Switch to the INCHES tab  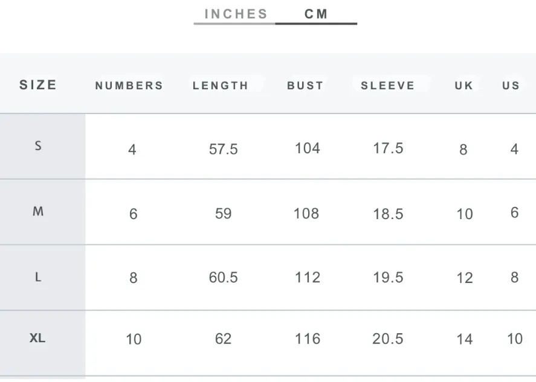[236, 14]
